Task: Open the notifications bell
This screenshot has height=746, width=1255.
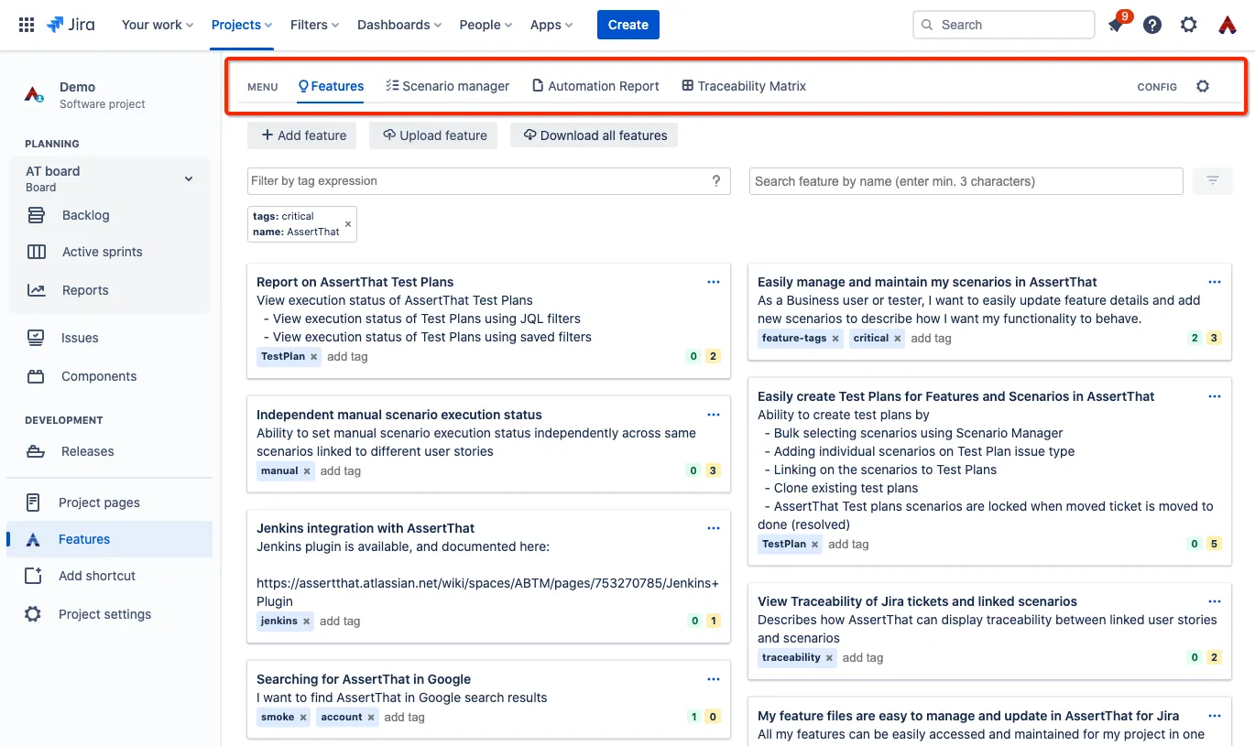Action: (1116, 25)
